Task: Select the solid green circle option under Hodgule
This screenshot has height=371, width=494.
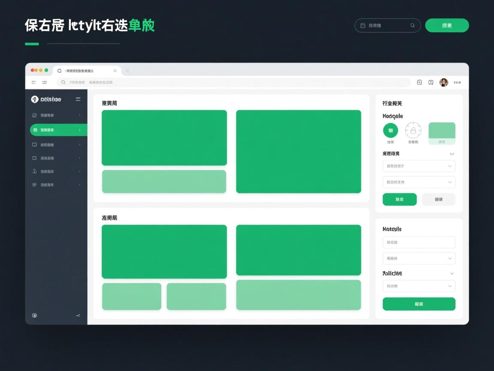Action: point(390,130)
